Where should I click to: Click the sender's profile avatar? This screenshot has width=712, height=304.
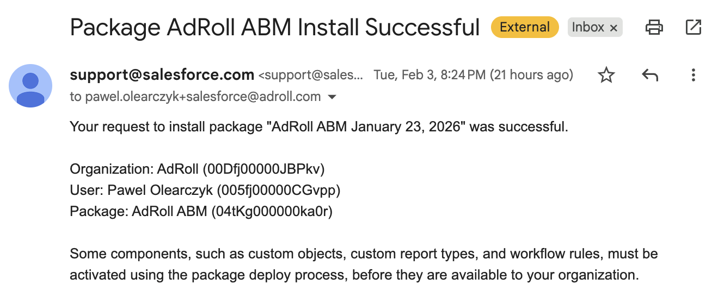coord(30,86)
